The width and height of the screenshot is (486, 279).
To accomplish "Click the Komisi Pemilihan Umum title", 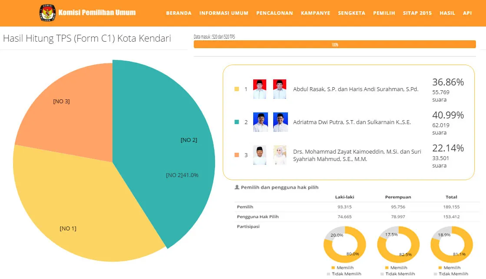I will tap(97, 13).
